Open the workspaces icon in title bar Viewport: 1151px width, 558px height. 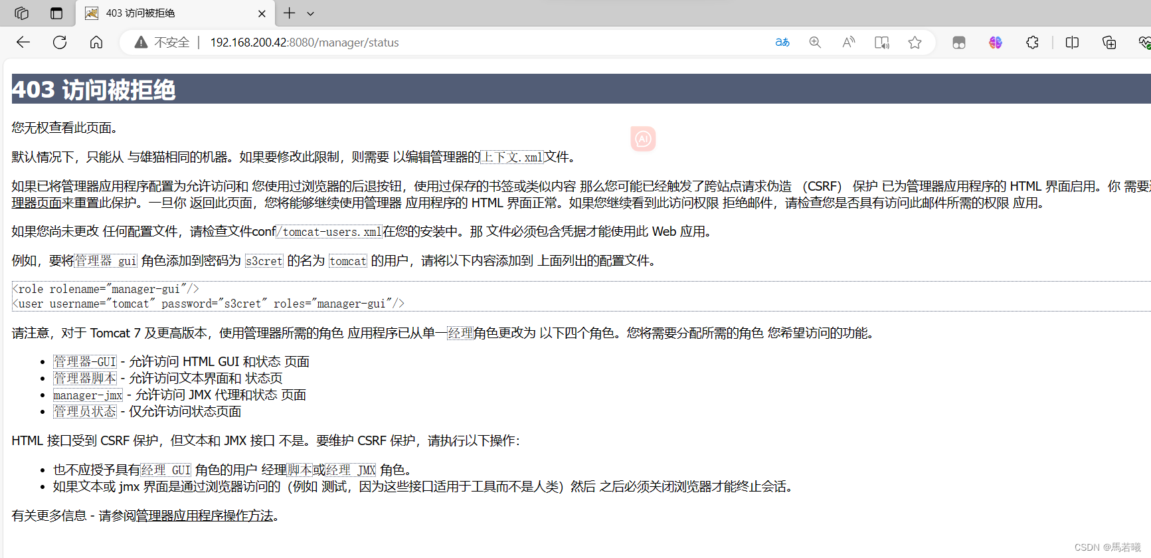coord(21,13)
